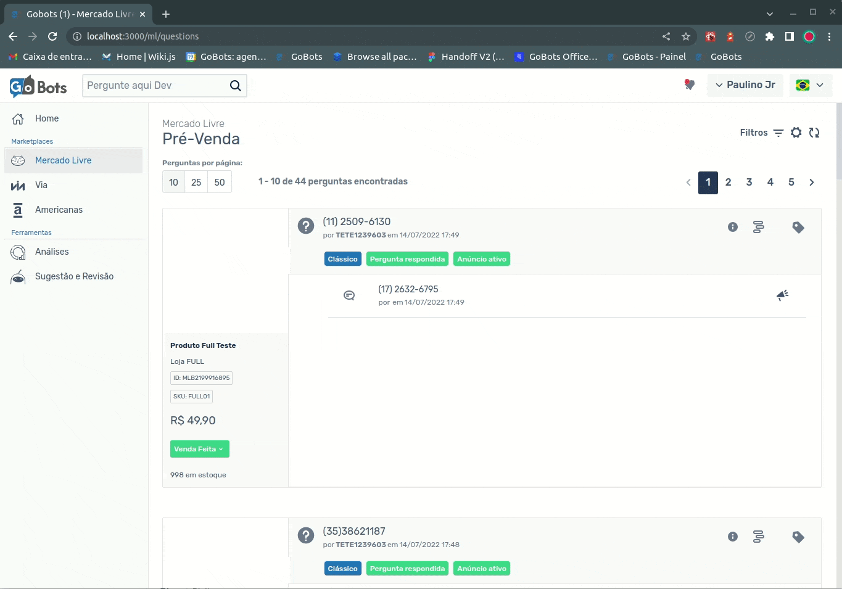Click megaphone icon on answer (17) 2632-6795
Viewport: 842px width, 589px height.
[x=783, y=295]
